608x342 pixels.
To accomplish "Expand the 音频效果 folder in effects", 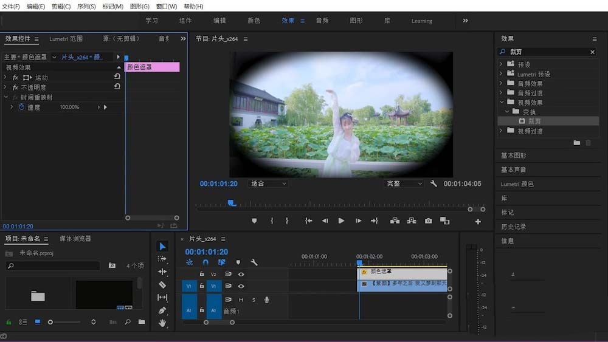I will pos(501,83).
